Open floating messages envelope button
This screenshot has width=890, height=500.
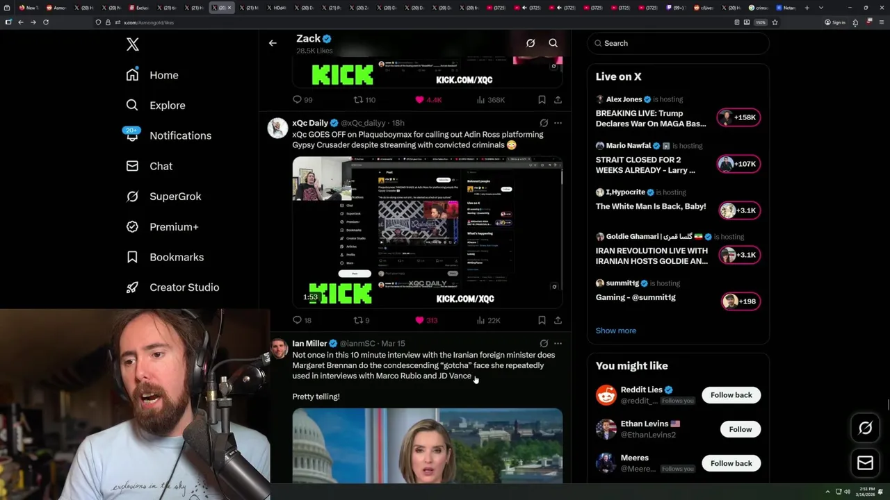[x=866, y=463]
